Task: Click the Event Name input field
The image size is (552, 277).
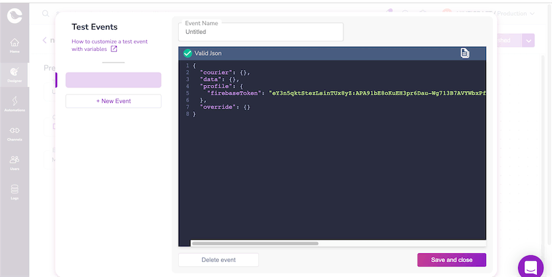Action: pyautogui.click(x=260, y=32)
